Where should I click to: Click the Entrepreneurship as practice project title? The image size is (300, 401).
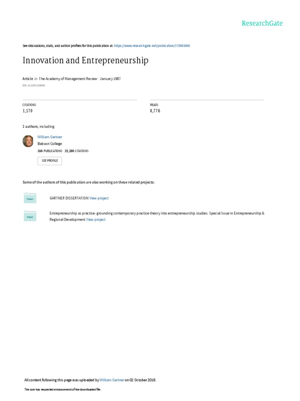pyautogui.click(x=157, y=216)
